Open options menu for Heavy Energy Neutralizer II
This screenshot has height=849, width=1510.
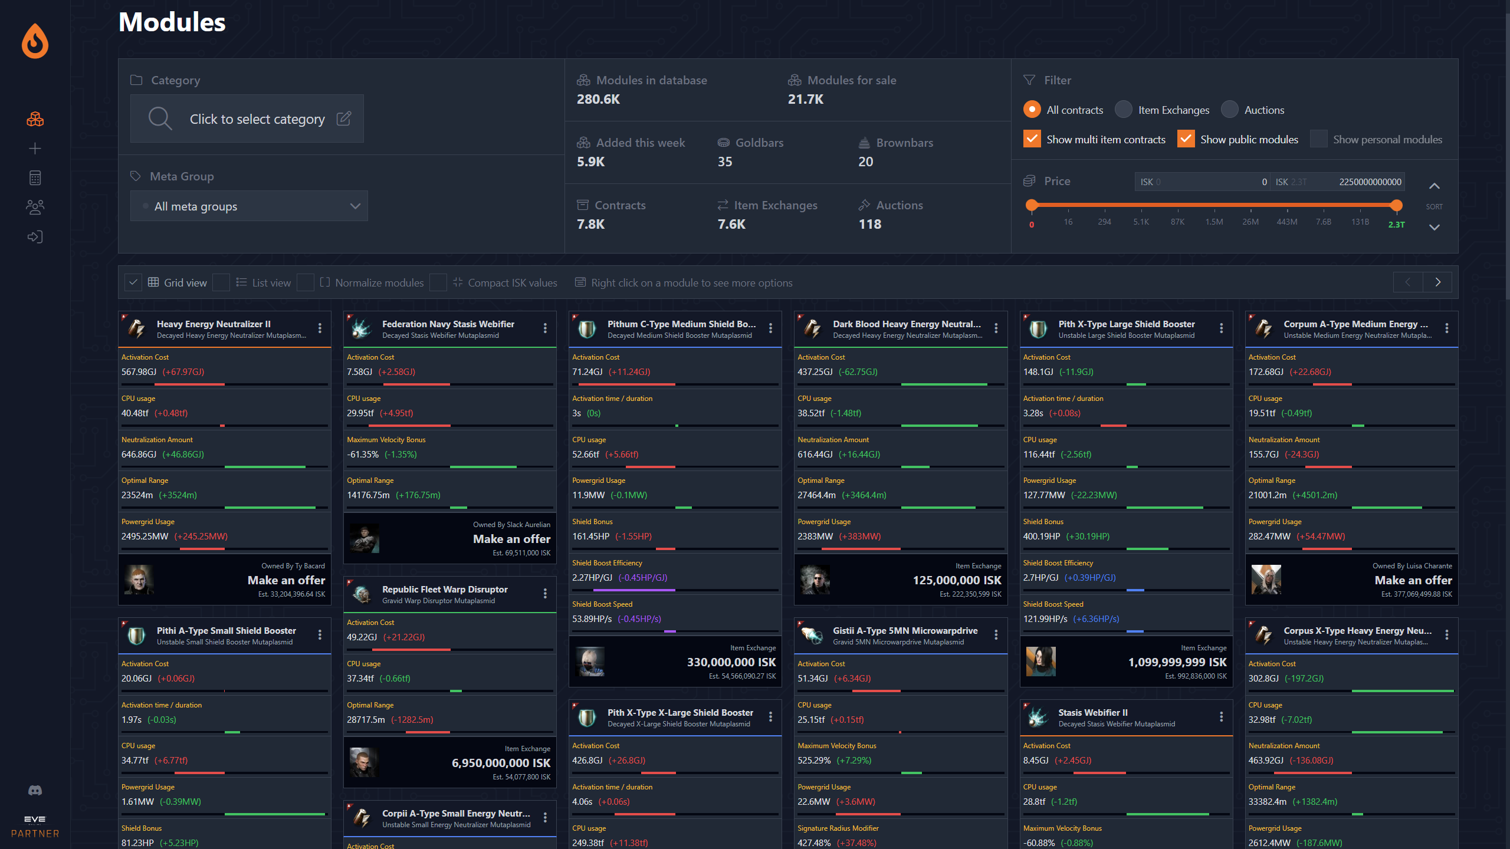(x=320, y=328)
